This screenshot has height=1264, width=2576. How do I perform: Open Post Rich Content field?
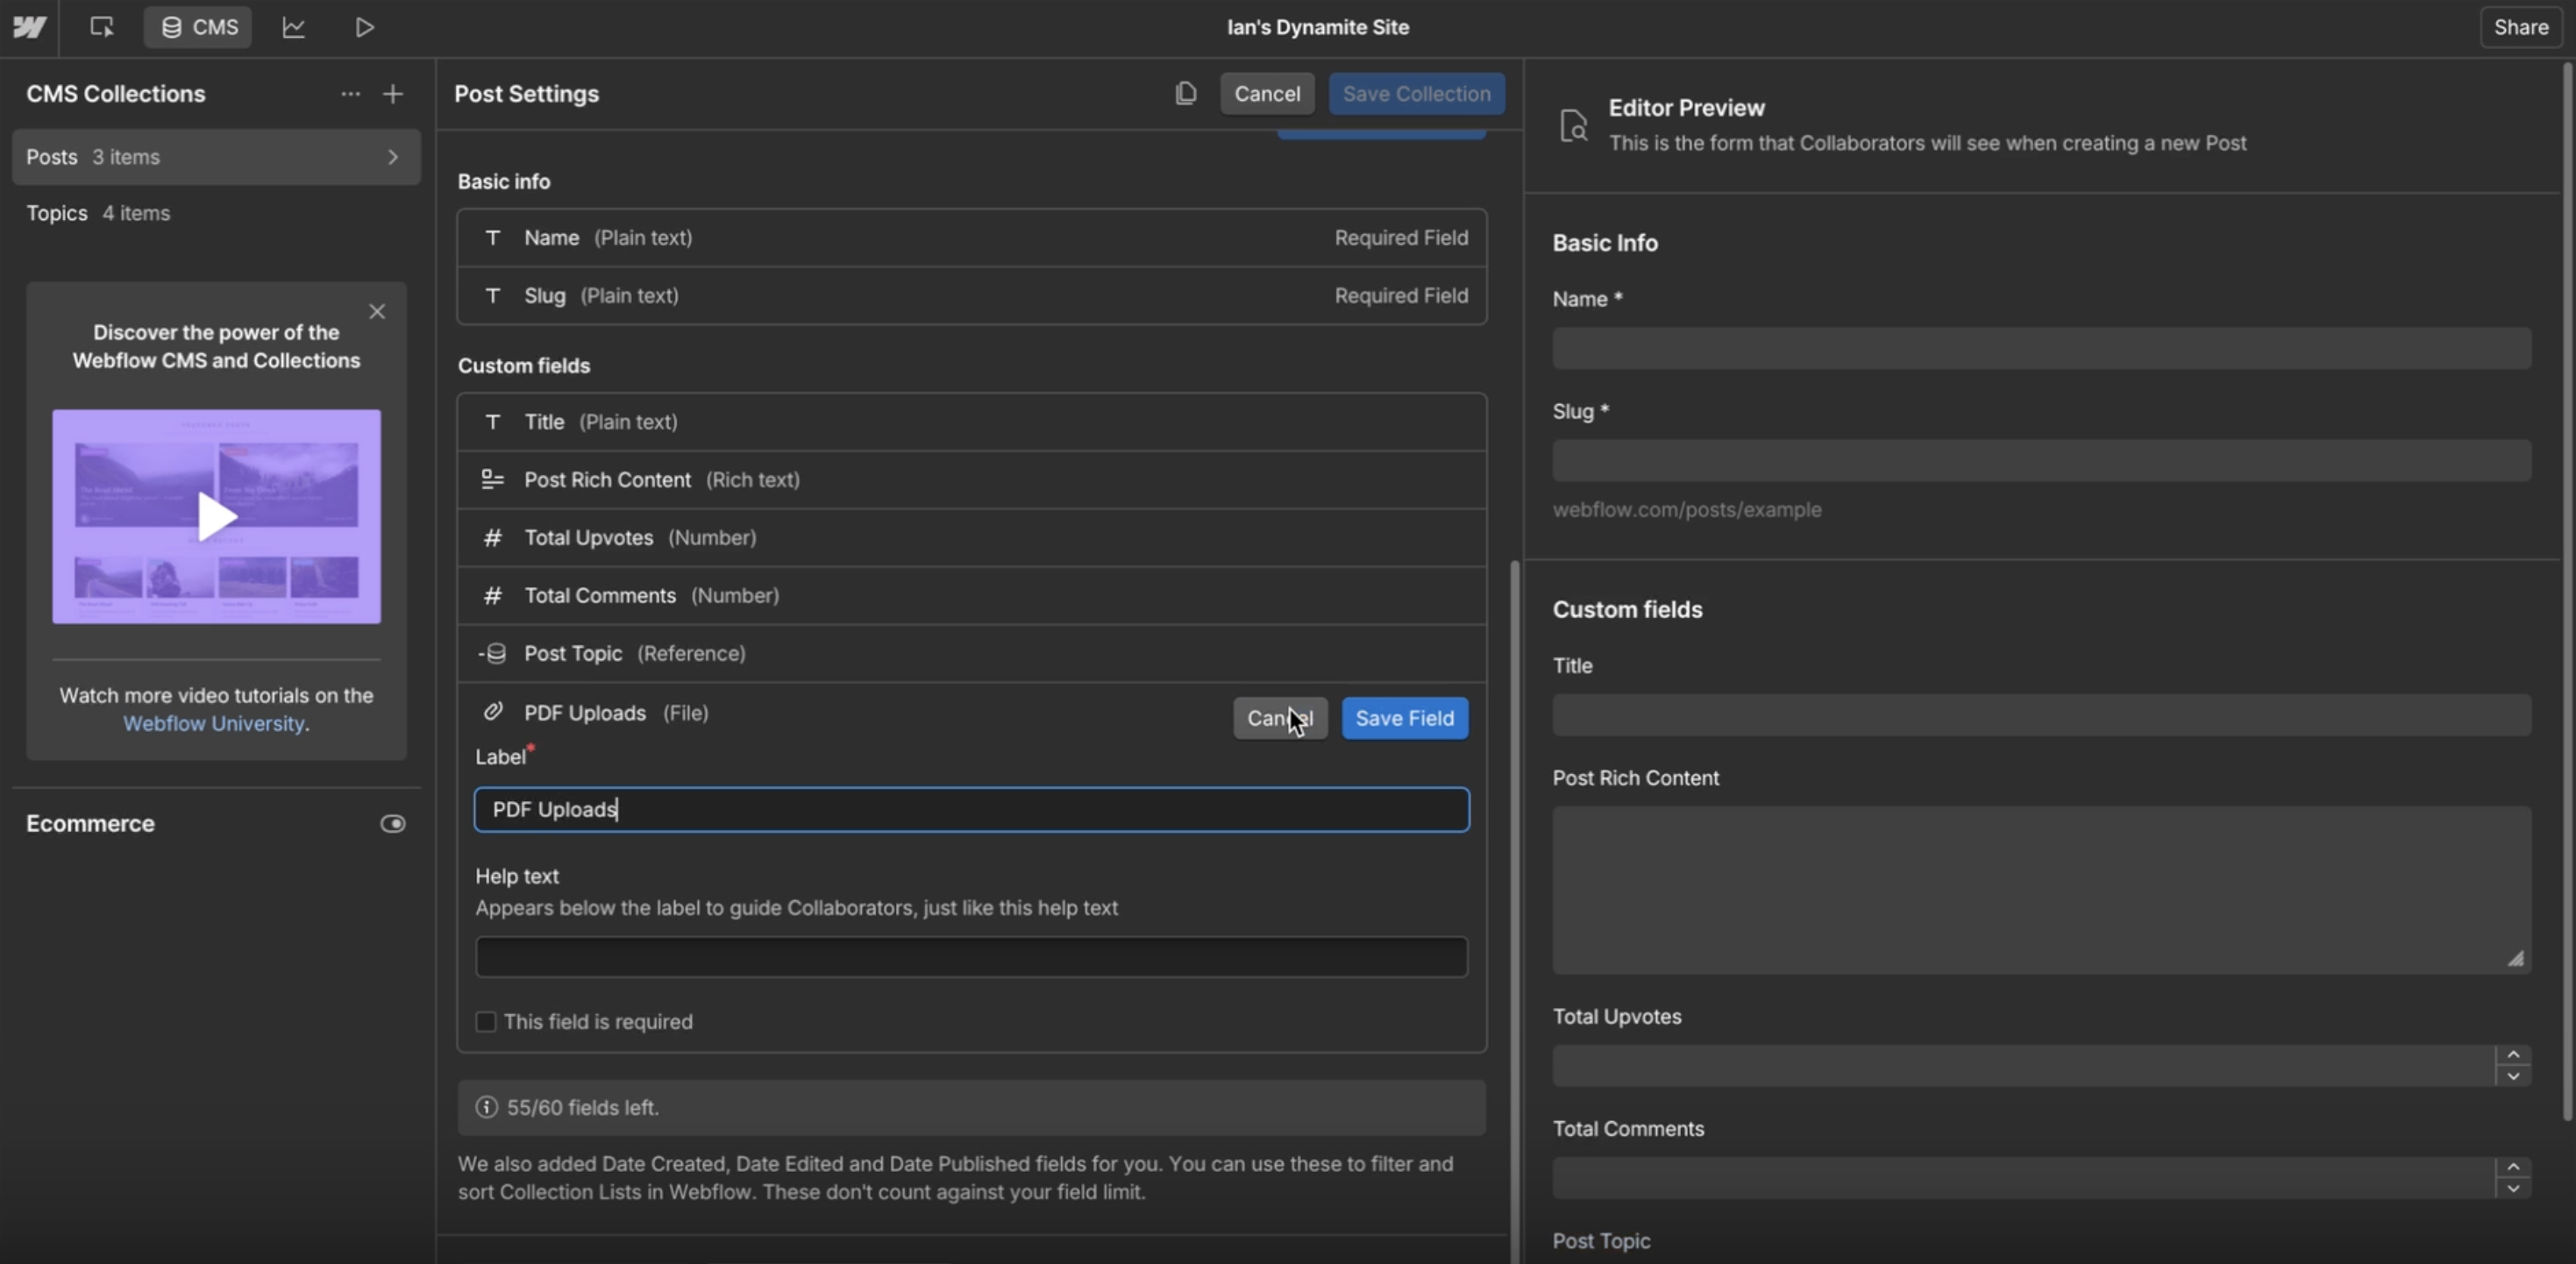[971, 480]
